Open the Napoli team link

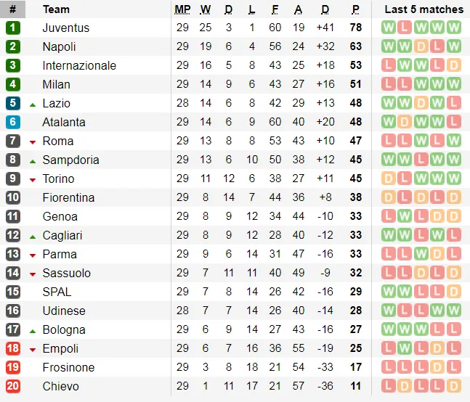pyautogui.click(x=59, y=46)
